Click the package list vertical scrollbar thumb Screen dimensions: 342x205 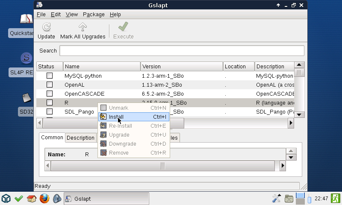tap(299, 73)
